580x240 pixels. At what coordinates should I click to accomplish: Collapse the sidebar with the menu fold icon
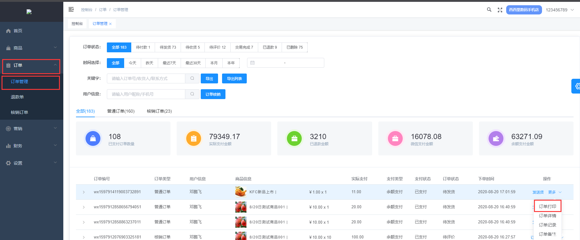(x=71, y=10)
